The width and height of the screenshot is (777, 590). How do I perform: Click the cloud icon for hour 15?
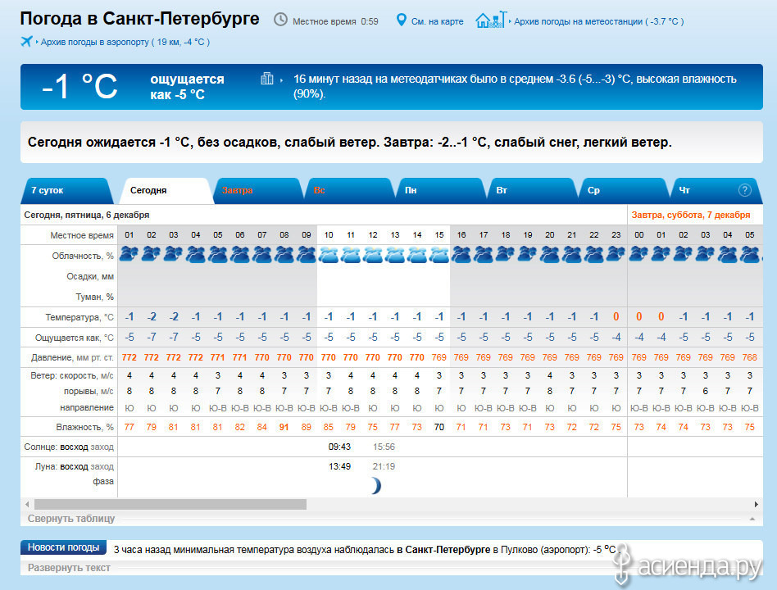439,255
